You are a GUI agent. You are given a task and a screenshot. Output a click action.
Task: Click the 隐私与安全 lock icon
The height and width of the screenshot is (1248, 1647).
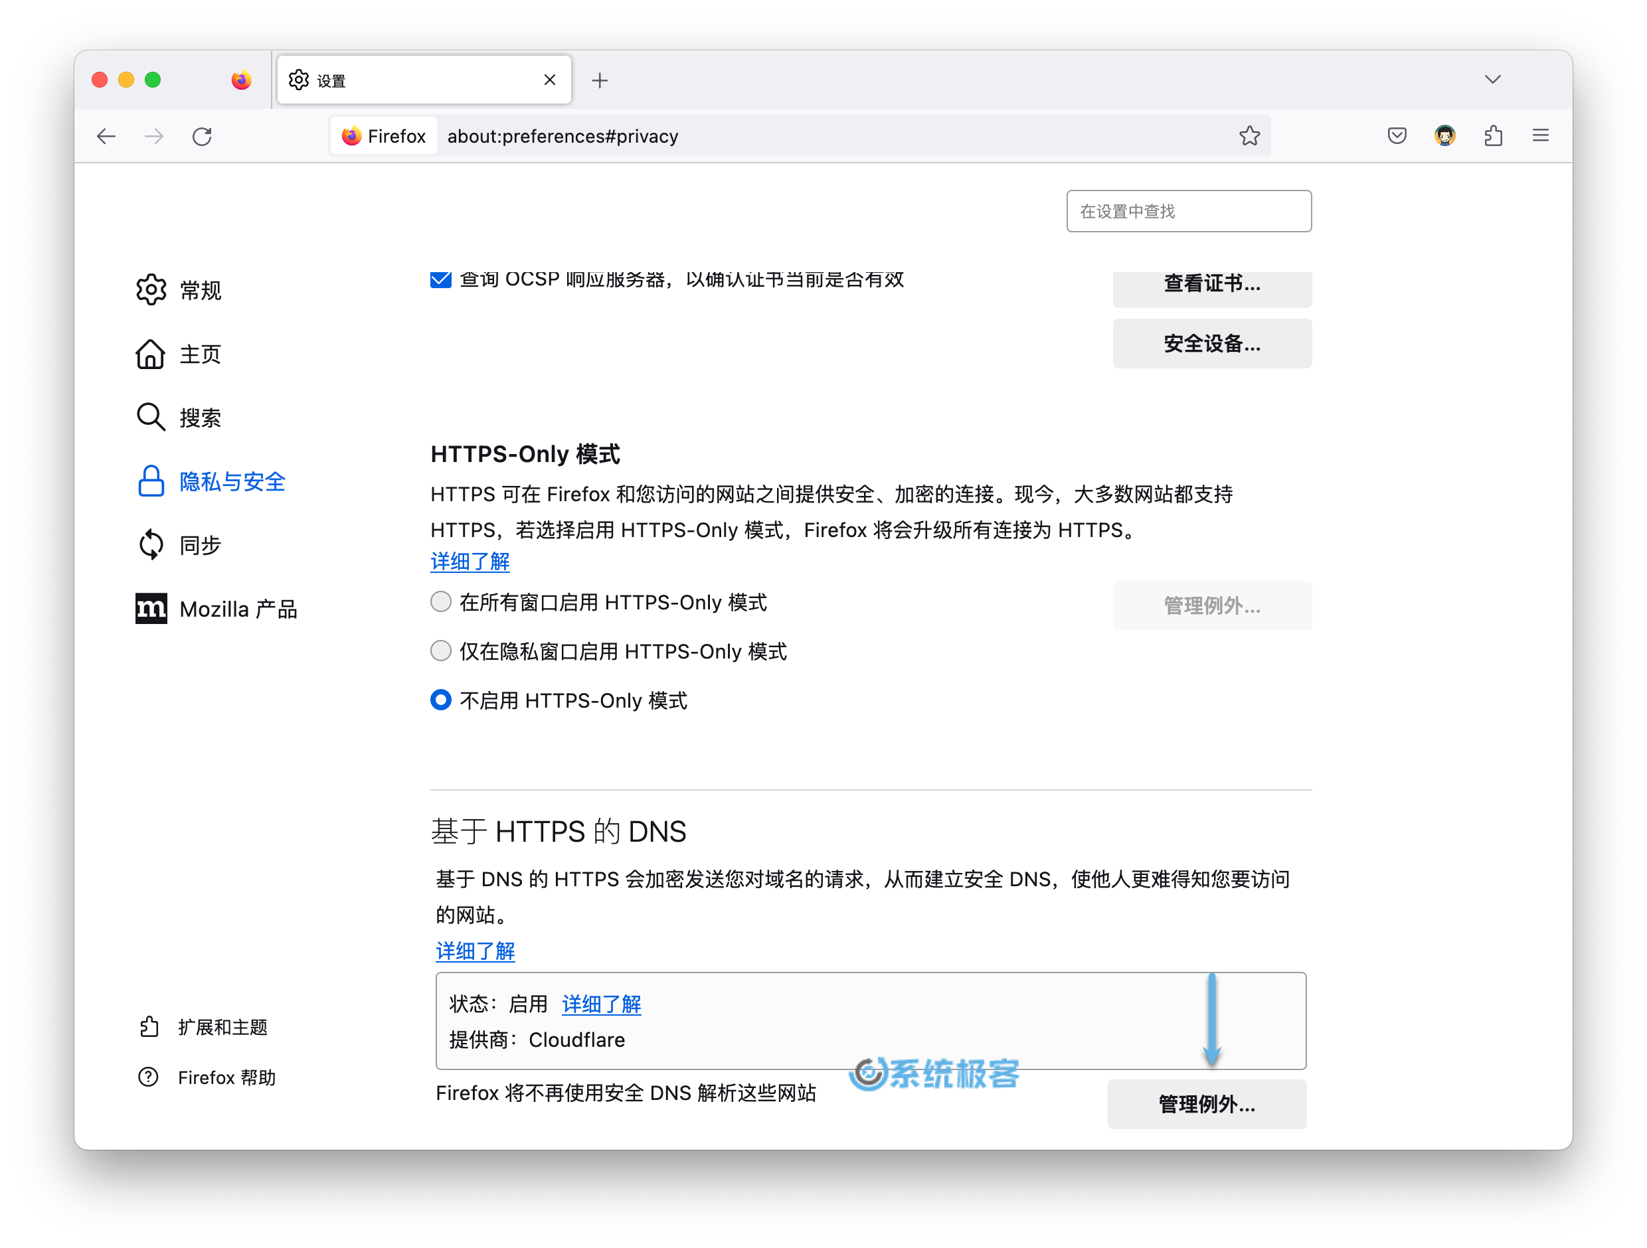coord(151,481)
